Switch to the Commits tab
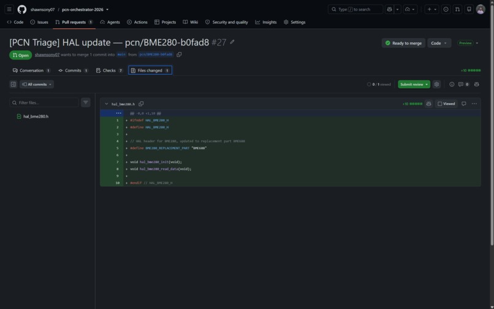 pos(73,71)
